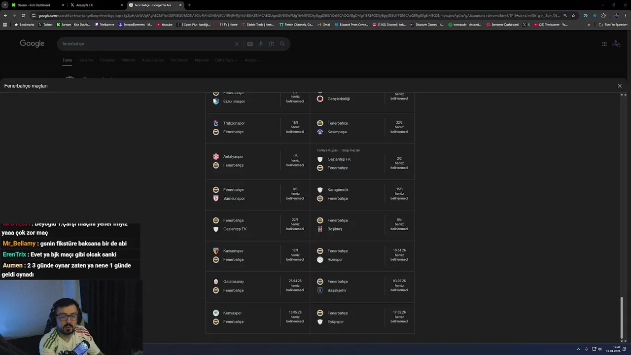This screenshot has width=631, height=355.
Task: Open the Google apps grid
Action: coord(604,44)
